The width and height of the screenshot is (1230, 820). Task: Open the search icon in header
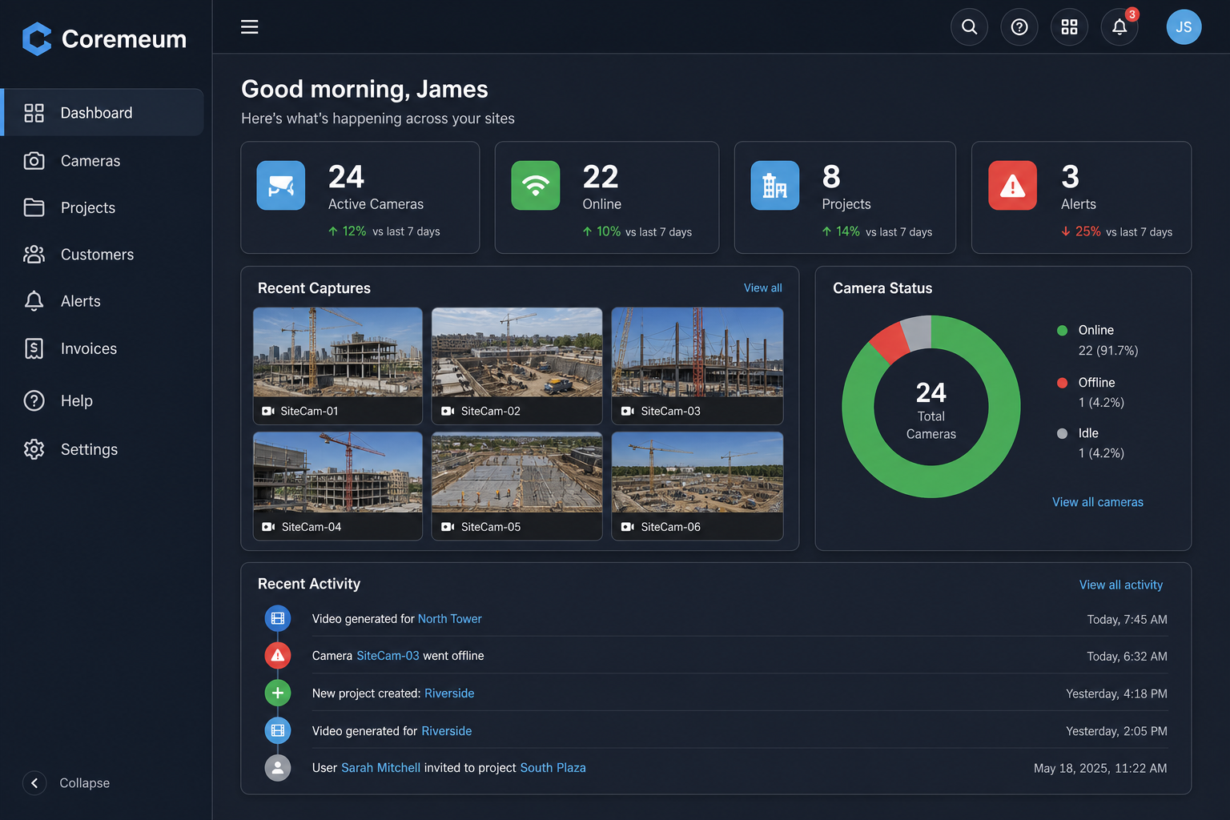[969, 27]
